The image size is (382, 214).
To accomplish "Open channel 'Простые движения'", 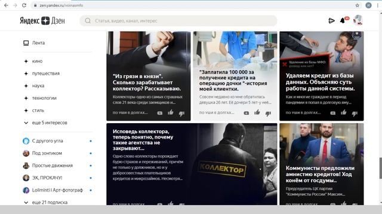I will tap(53, 165).
